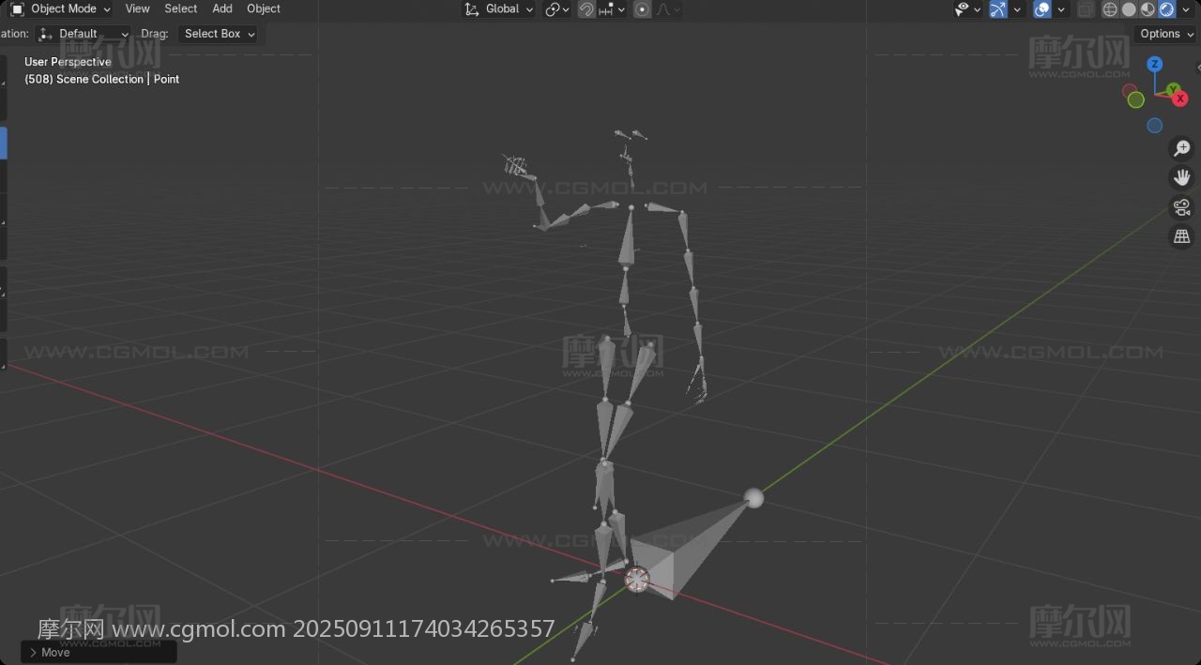Switch to Solid viewport shading
1201x665 pixels.
pyautogui.click(x=1129, y=9)
